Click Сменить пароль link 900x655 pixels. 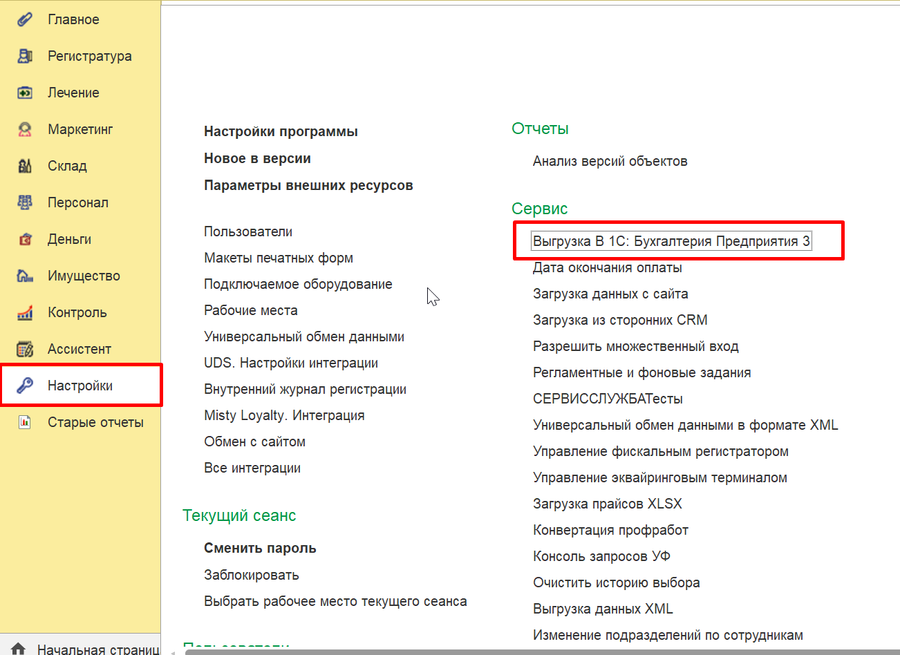[x=260, y=548]
